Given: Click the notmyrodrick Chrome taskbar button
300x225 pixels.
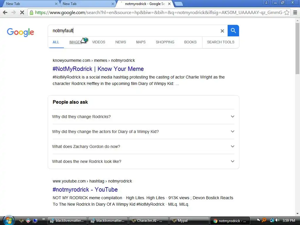Looking at the screenshot, I should pyautogui.click(x=230, y=221).
